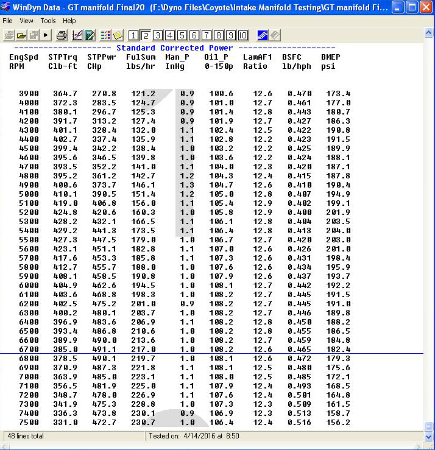This screenshot has height=450, width=435.
Task: Click BSFC value 0.516
Action: click(300, 422)
